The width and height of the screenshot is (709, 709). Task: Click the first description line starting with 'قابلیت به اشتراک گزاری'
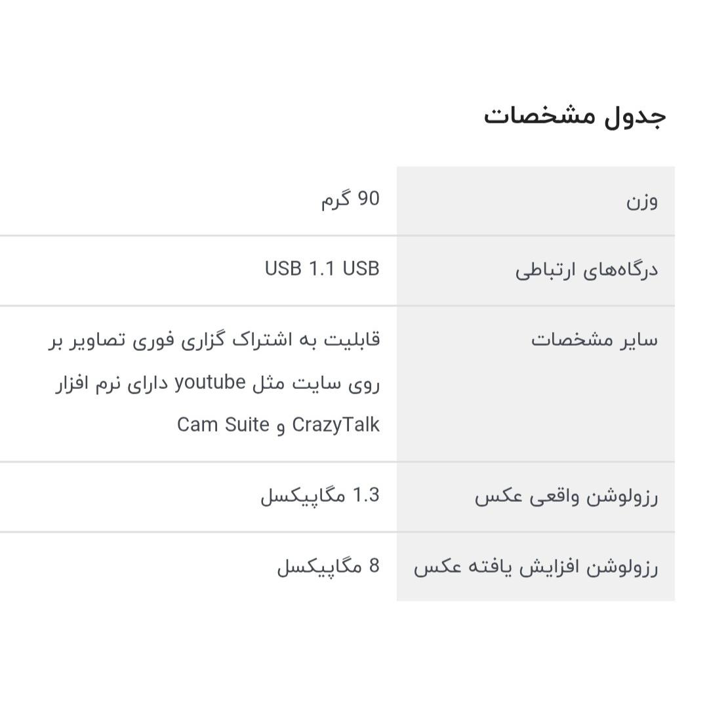(x=214, y=340)
